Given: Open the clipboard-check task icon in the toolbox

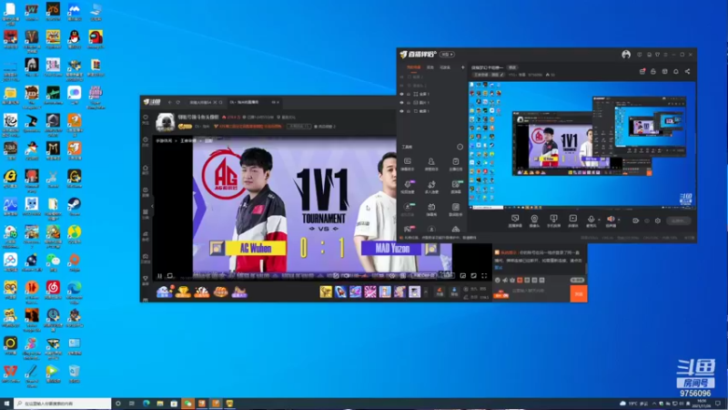Looking at the screenshot, I should pyautogui.click(x=456, y=162).
